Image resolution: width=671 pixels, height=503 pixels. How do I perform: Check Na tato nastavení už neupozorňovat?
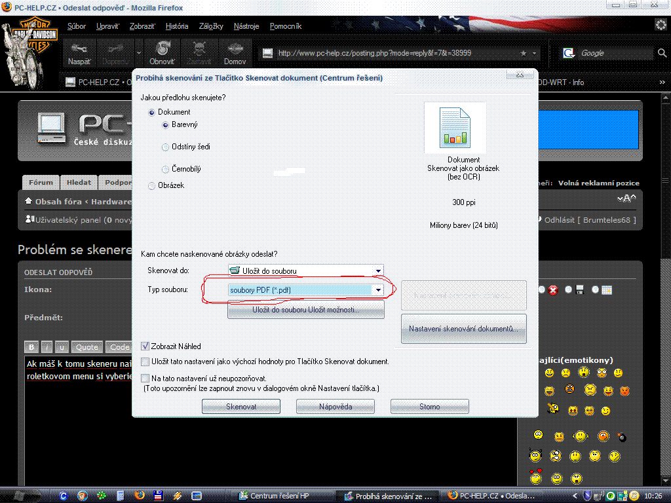click(x=145, y=379)
